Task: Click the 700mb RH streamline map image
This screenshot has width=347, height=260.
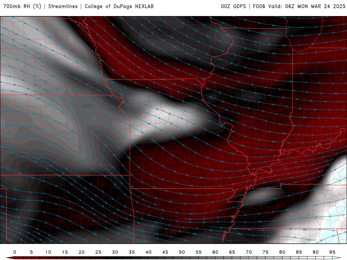Action: coord(173,130)
